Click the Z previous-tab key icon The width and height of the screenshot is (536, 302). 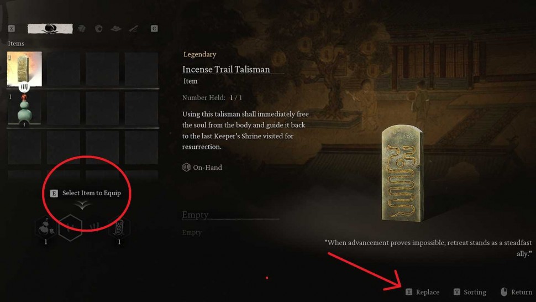point(11,28)
